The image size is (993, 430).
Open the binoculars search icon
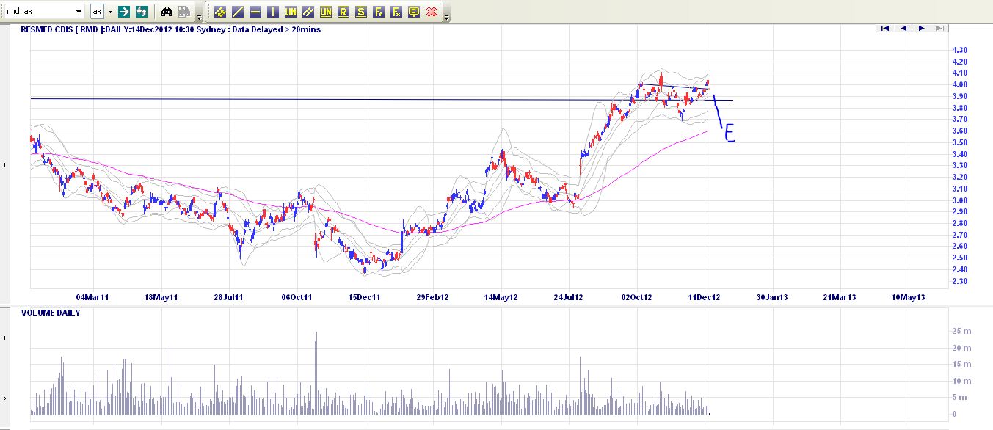[167, 12]
